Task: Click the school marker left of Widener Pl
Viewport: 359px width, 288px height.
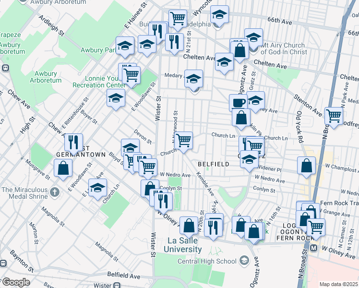Action: (x=249, y=160)
